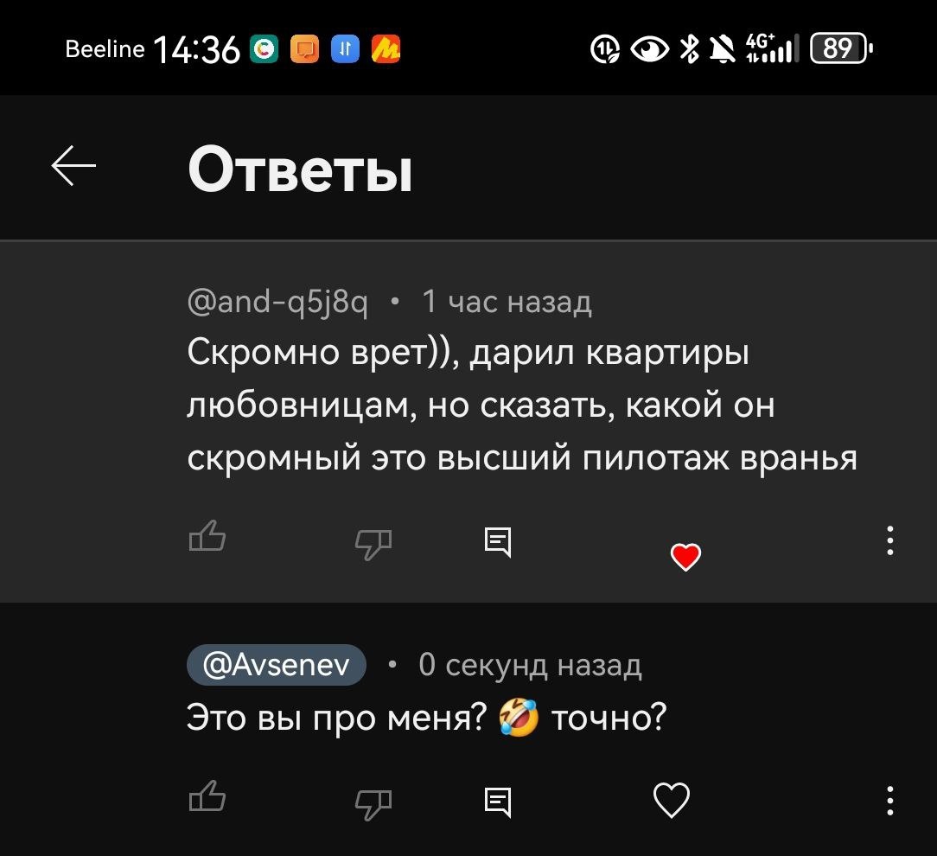Open more options for @and-q5j8q comment

click(x=889, y=540)
